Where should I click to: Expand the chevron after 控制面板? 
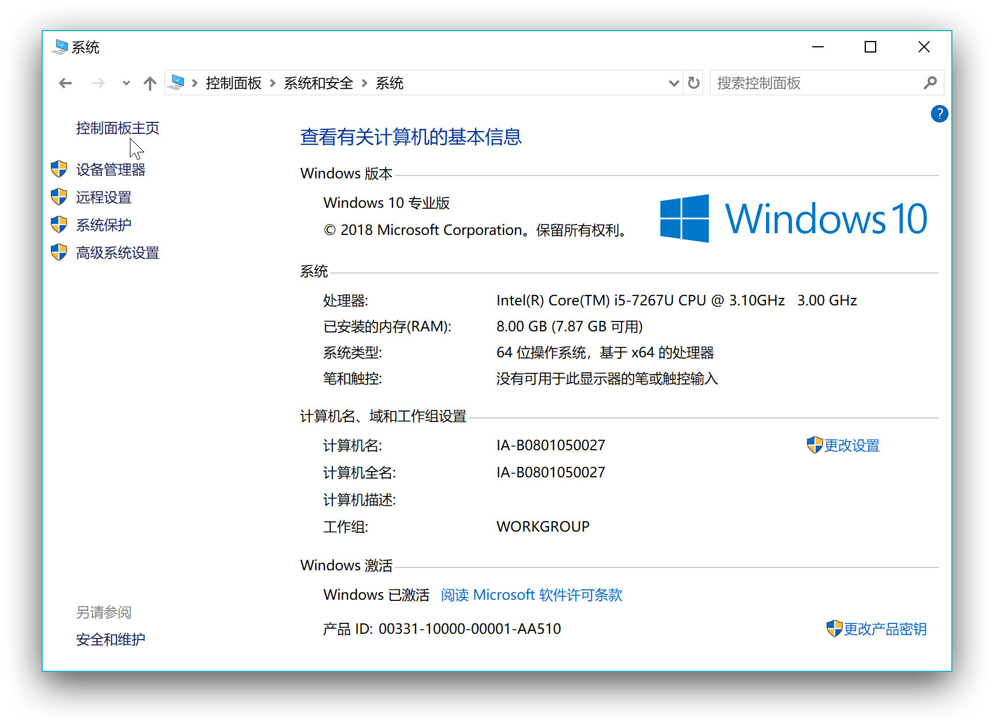(272, 83)
